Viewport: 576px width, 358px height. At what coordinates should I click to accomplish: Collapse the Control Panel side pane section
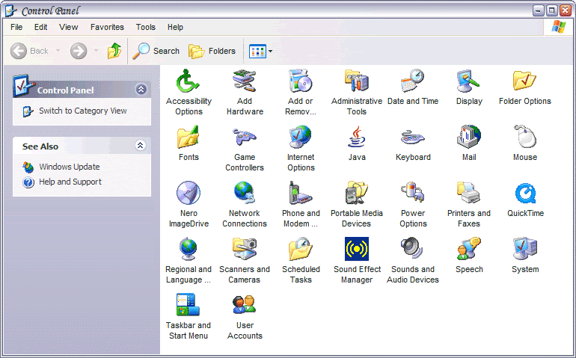point(141,90)
